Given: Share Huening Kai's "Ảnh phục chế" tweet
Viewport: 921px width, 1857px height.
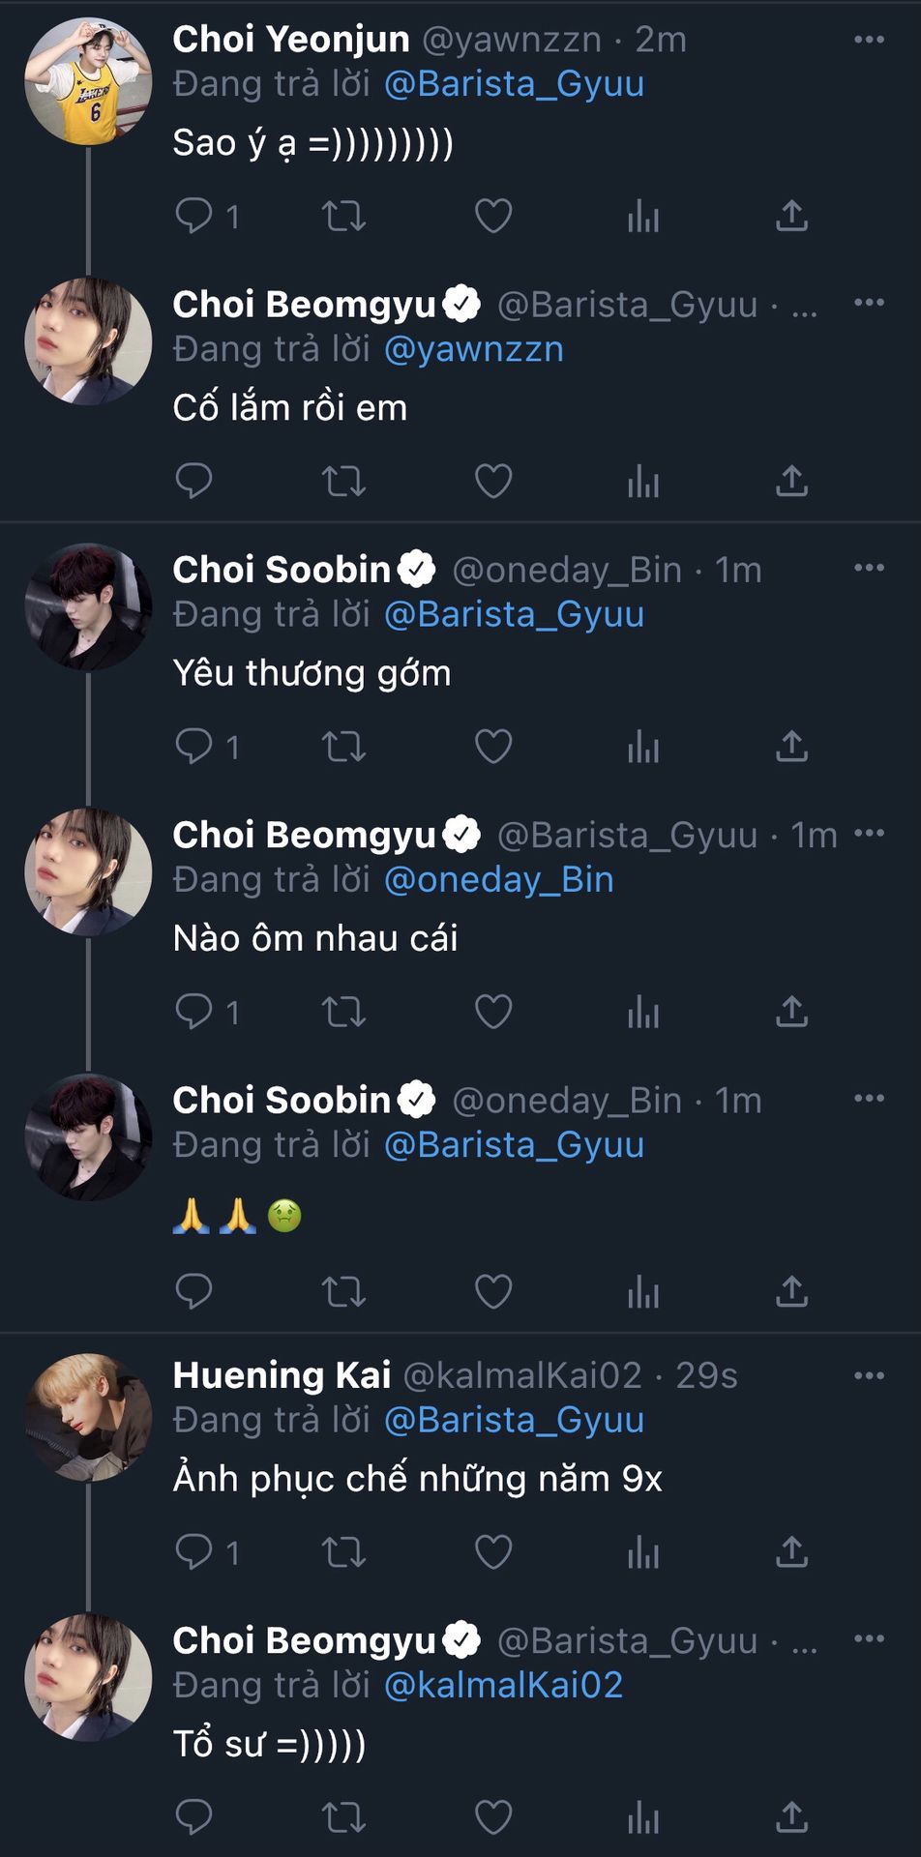Looking at the screenshot, I should [x=791, y=1552].
